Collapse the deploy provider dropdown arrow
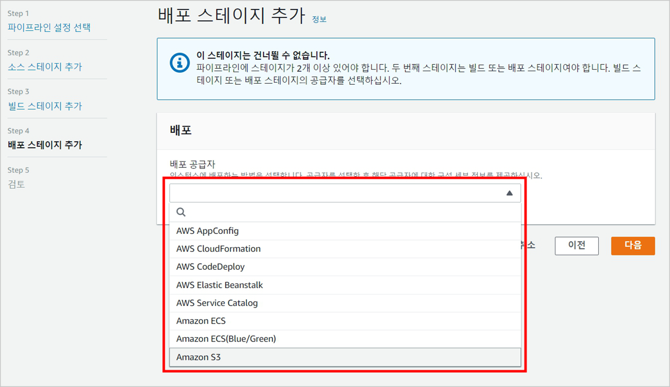The width and height of the screenshot is (670, 387). pos(509,193)
